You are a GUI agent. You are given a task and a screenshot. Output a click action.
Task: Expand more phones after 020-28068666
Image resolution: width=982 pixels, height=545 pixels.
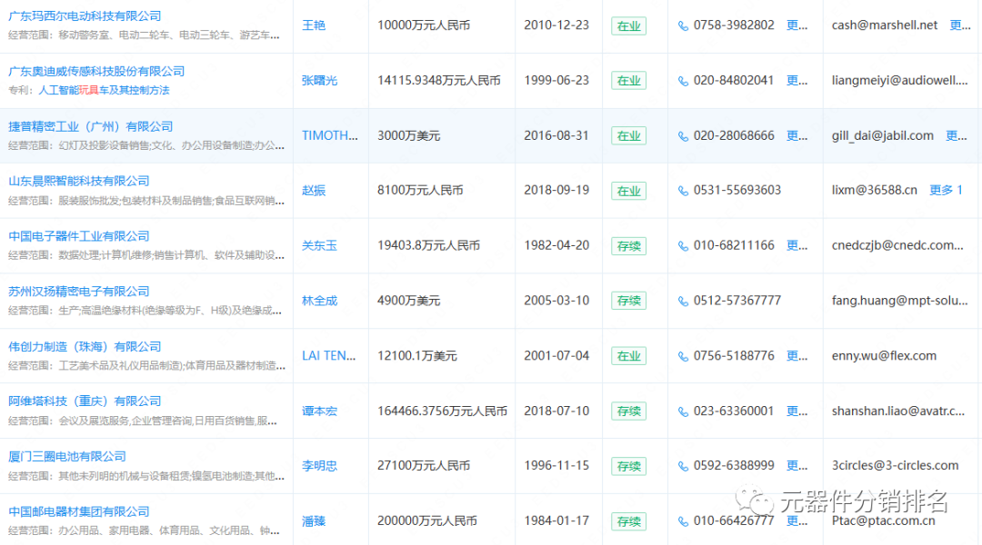(797, 135)
